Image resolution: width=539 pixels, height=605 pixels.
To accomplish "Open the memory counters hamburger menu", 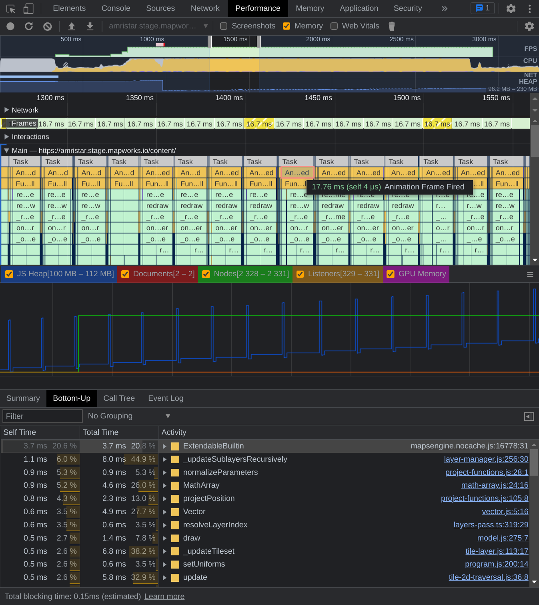I will click(530, 274).
